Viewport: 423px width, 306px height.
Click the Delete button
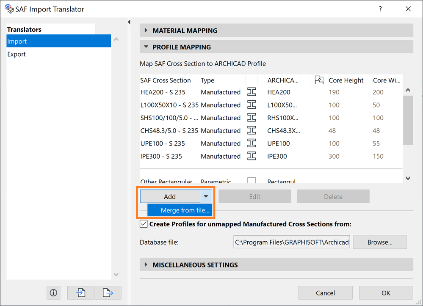[333, 196]
